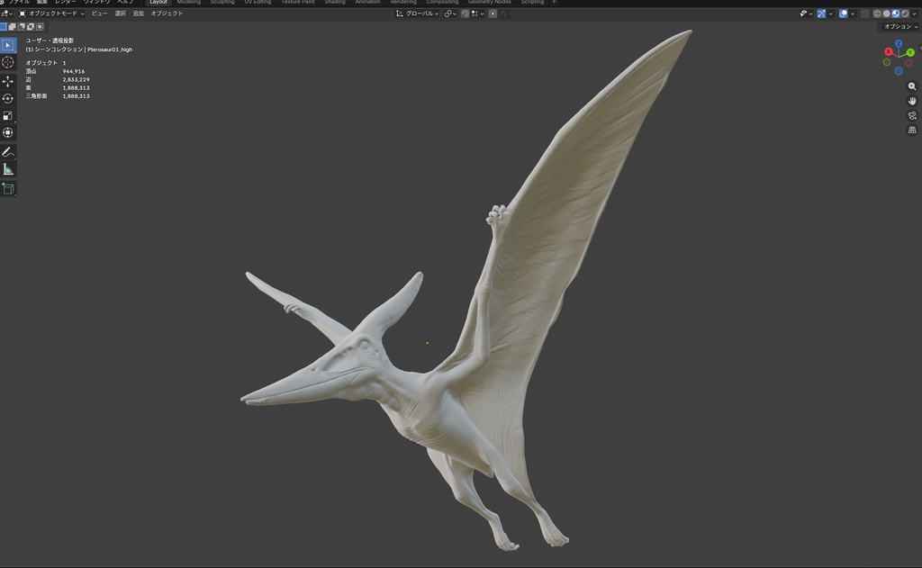The height and width of the screenshot is (568, 922).
Task: Open the ファイル menu
Action: [x=19, y=2]
